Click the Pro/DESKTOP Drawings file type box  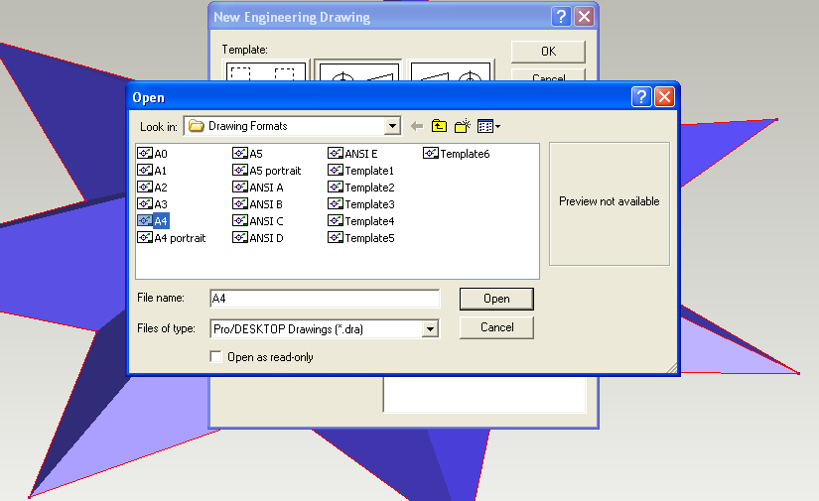coord(325,328)
